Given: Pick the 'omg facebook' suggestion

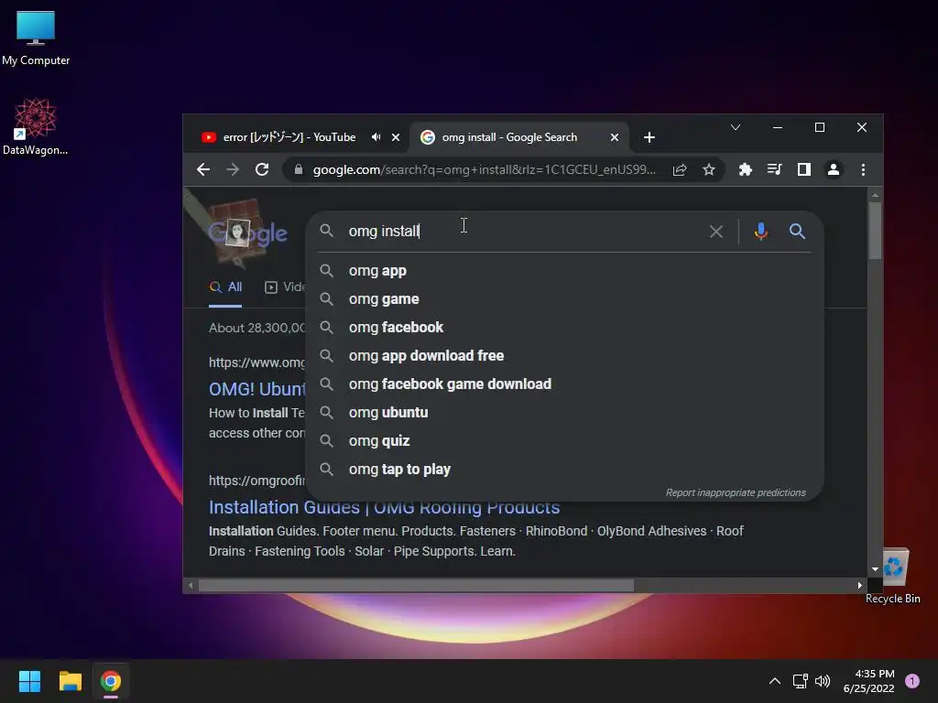Looking at the screenshot, I should pyautogui.click(x=564, y=328).
